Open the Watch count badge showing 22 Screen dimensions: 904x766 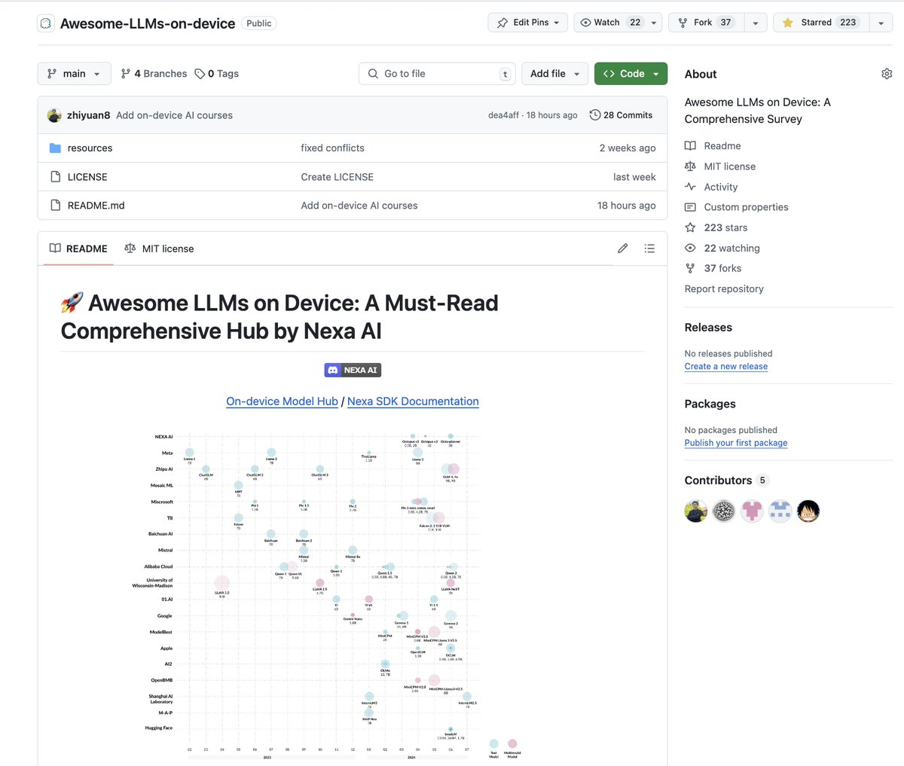tap(635, 23)
